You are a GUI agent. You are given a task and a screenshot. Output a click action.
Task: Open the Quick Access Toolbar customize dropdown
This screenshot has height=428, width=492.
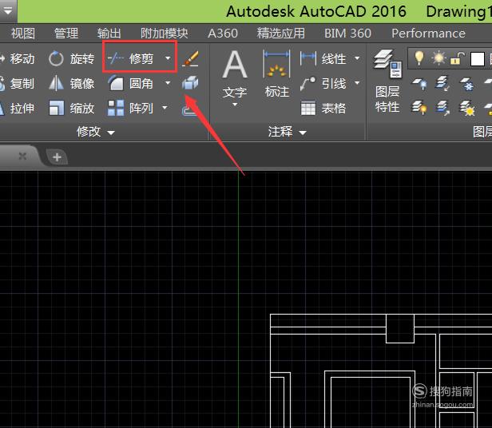pyautogui.click(x=7, y=11)
